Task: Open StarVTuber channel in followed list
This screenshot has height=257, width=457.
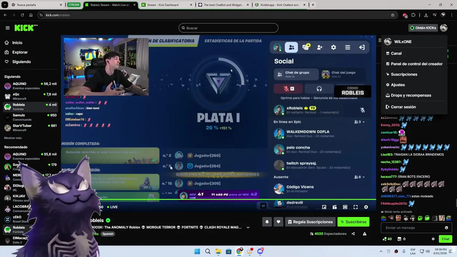Action: pyautogui.click(x=30, y=128)
